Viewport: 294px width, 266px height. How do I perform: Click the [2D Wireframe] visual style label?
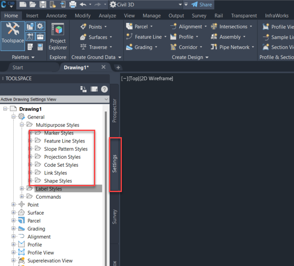(156, 79)
